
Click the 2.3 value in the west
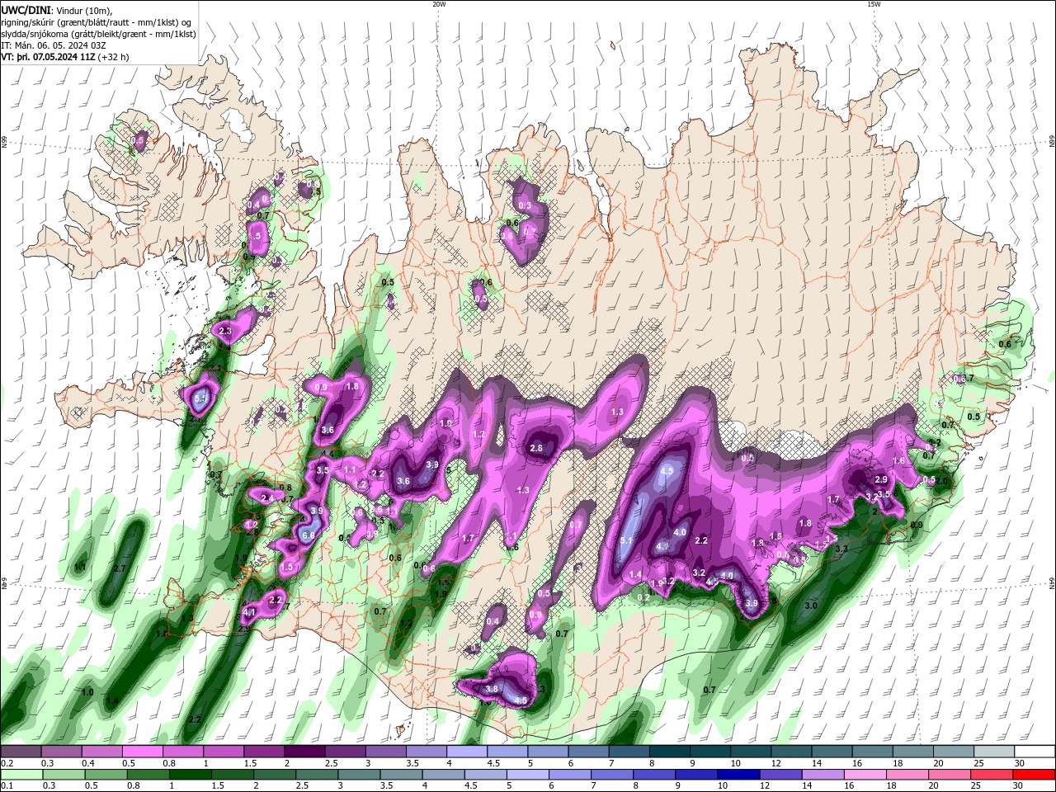225,331
